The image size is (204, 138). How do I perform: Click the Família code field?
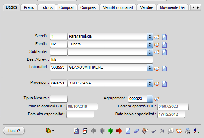tap(59, 44)
